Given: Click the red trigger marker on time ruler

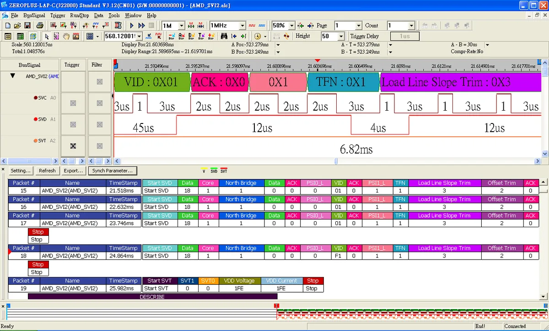Looking at the screenshot, I should (318, 61).
